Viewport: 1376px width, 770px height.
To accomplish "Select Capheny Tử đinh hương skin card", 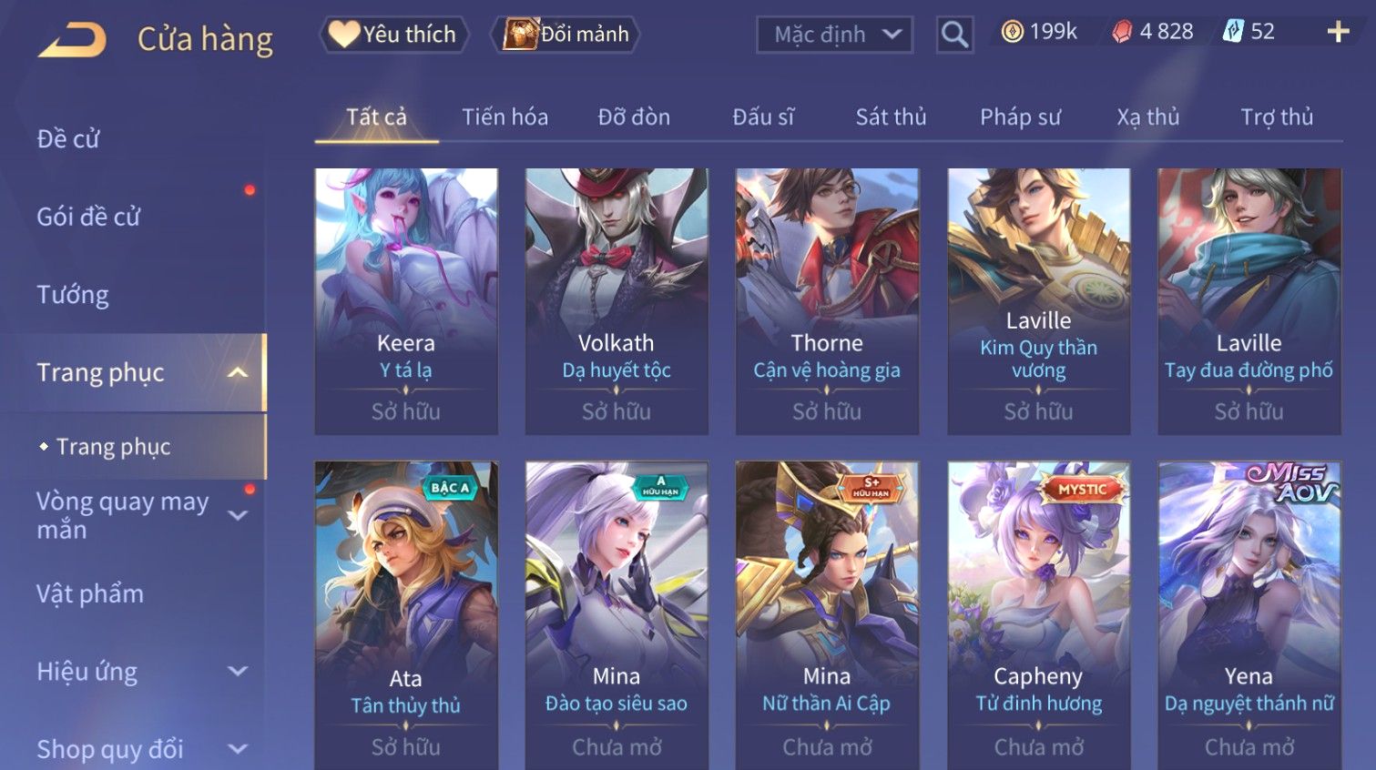I will 1038,615.
